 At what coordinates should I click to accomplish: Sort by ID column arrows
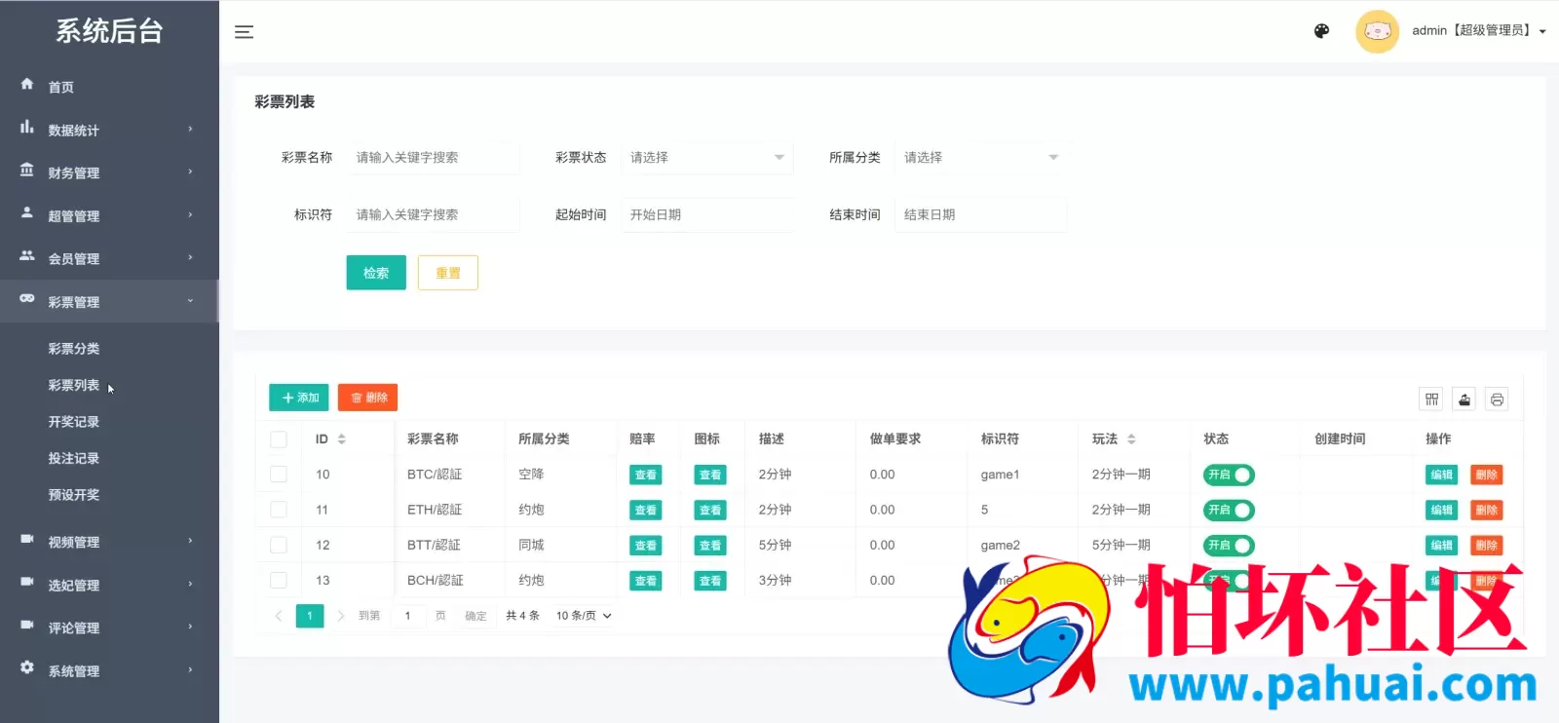(x=342, y=439)
